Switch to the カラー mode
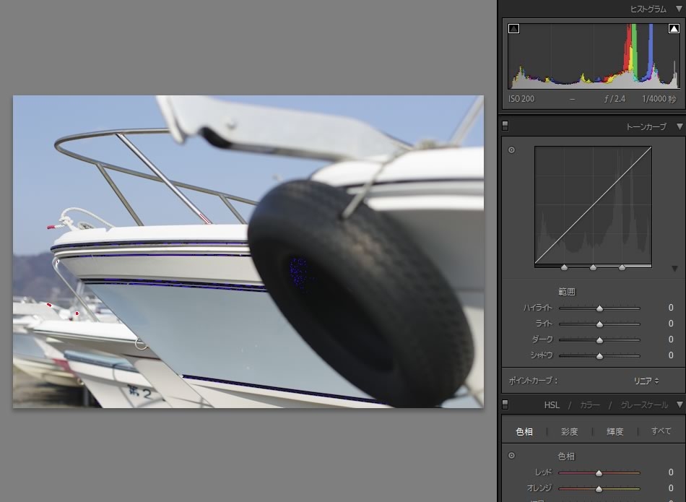686x502 pixels. [x=590, y=404]
